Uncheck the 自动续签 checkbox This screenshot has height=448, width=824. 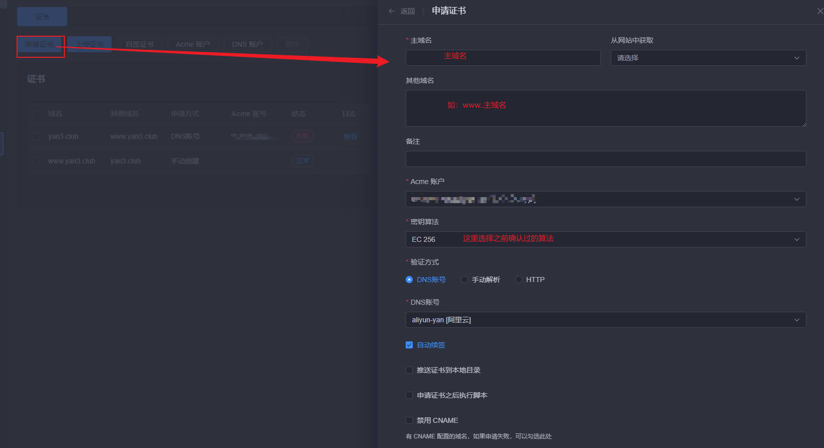(409, 345)
